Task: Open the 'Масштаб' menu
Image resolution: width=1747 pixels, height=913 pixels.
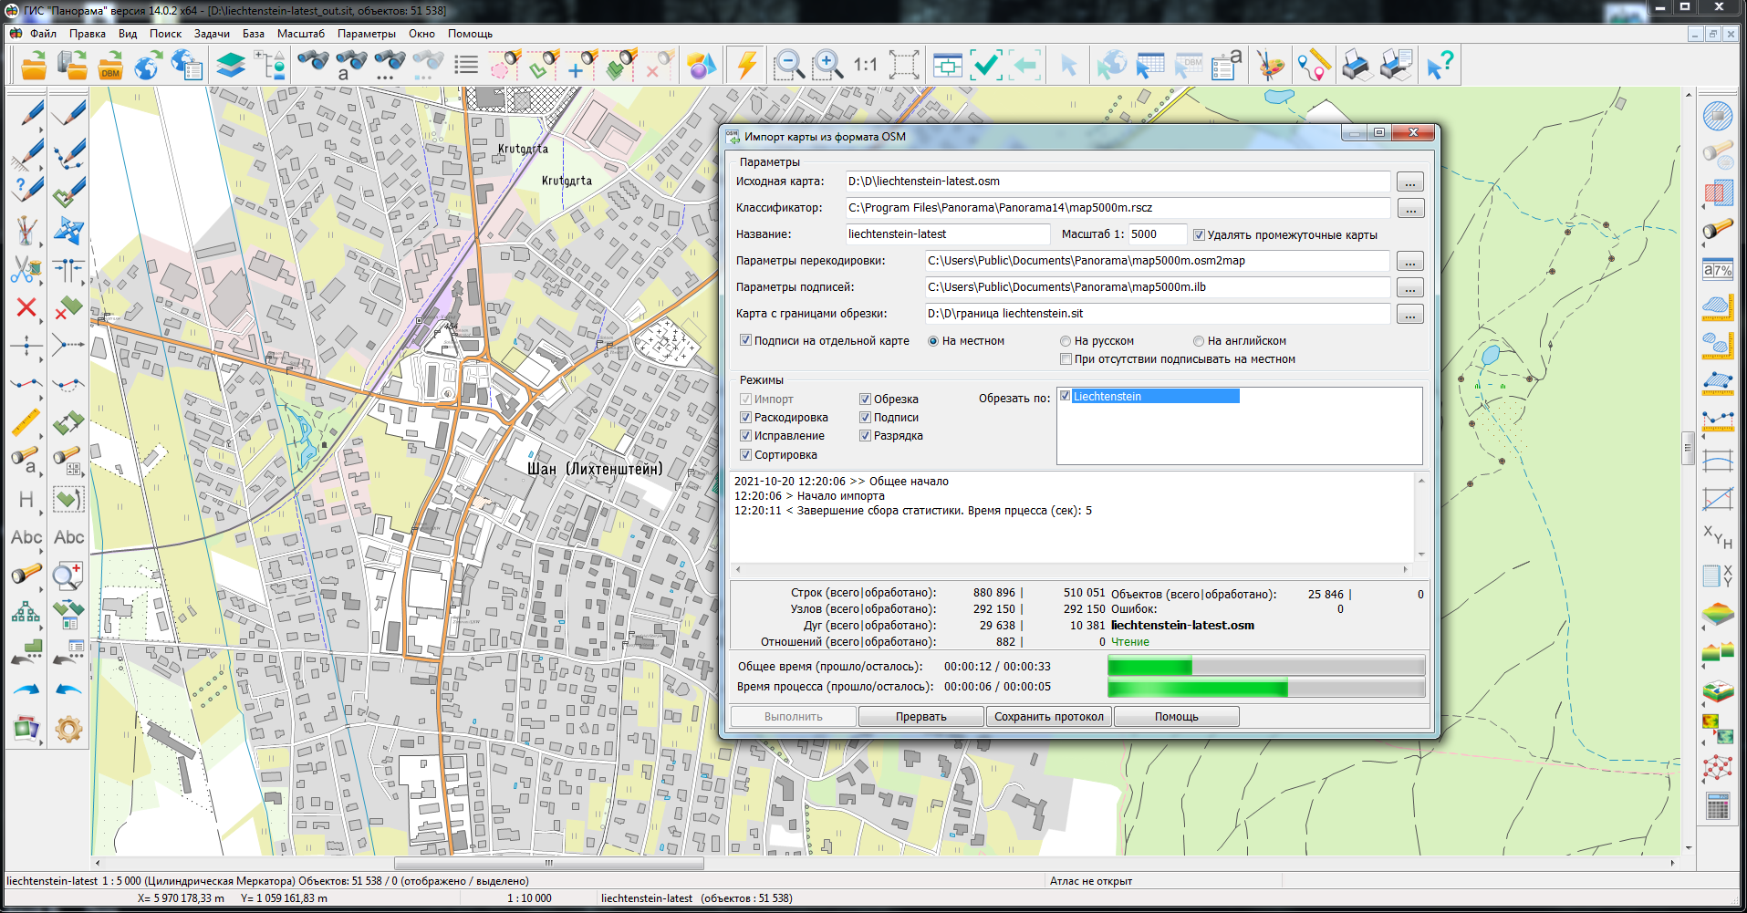Action: tap(300, 34)
